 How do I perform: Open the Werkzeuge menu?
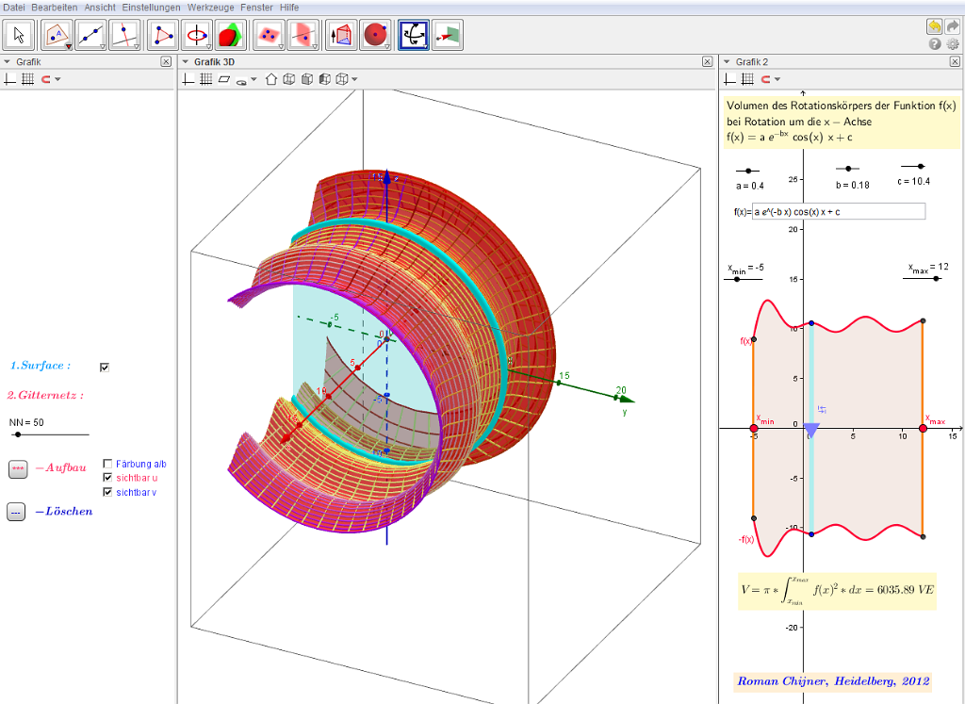[209, 7]
